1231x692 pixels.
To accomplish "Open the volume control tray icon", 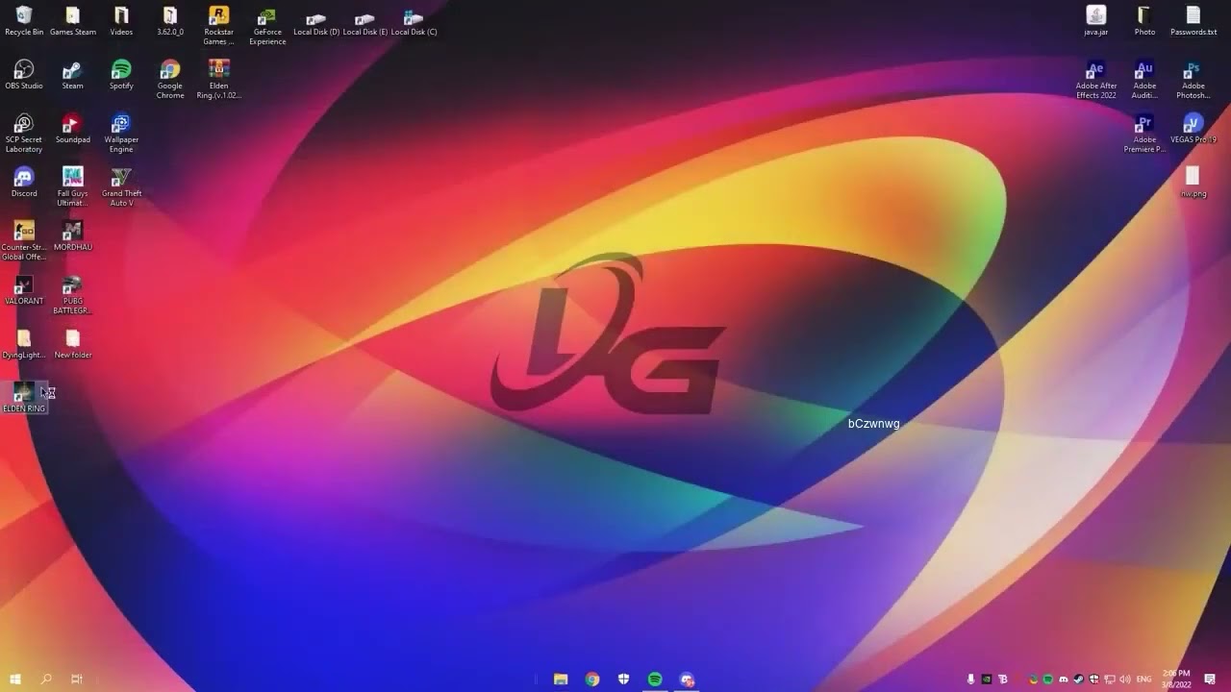I will pos(1125,680).
